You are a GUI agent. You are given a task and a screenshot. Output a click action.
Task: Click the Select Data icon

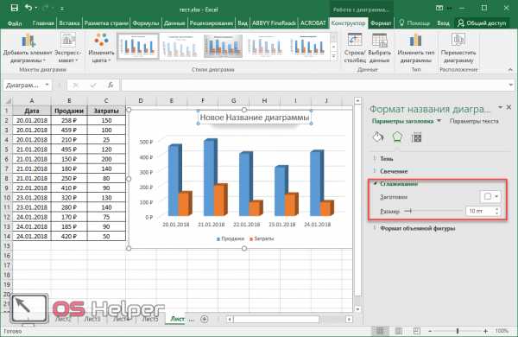(x=379, y=41)
